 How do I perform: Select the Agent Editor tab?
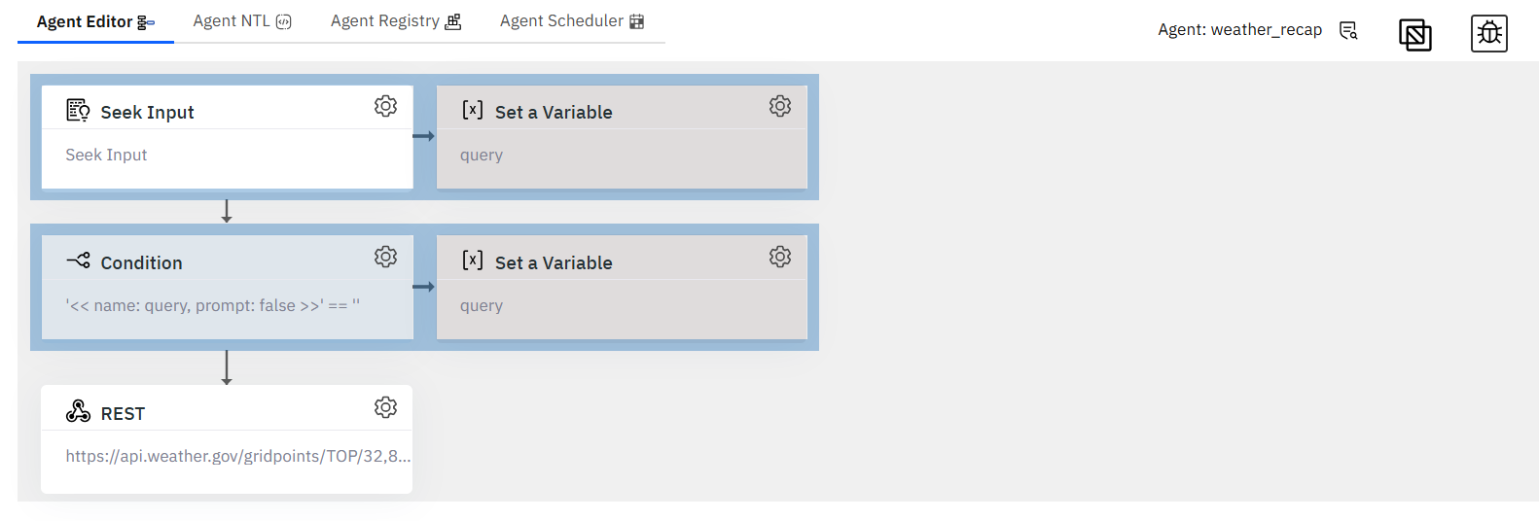coord(95,21)
